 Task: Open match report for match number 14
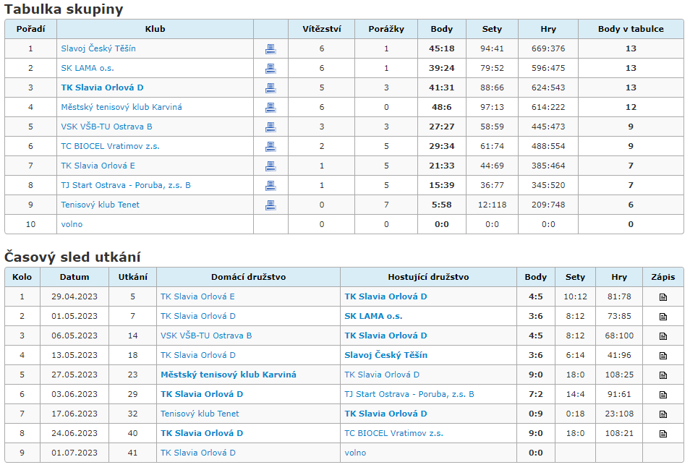(x=663, y=336)
